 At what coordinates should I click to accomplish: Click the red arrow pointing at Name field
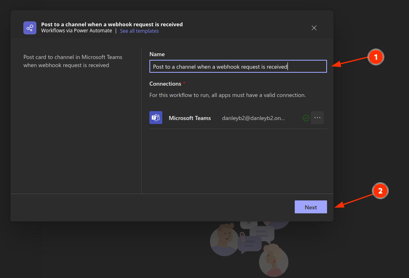tap(350, 62)
